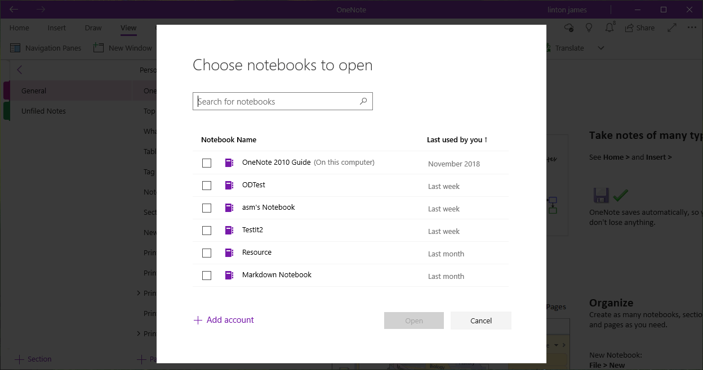Toggle full screen mode arrow icon
Screen dimensions: 703x370
672,28
